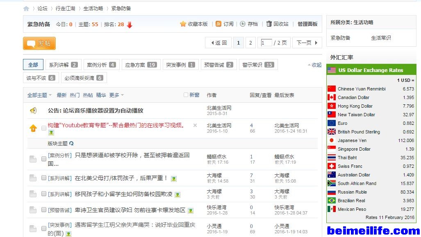Viewport: 421px width, 237px height.
Task: Collapse the category filters with 收起
Action: [314, 65]
